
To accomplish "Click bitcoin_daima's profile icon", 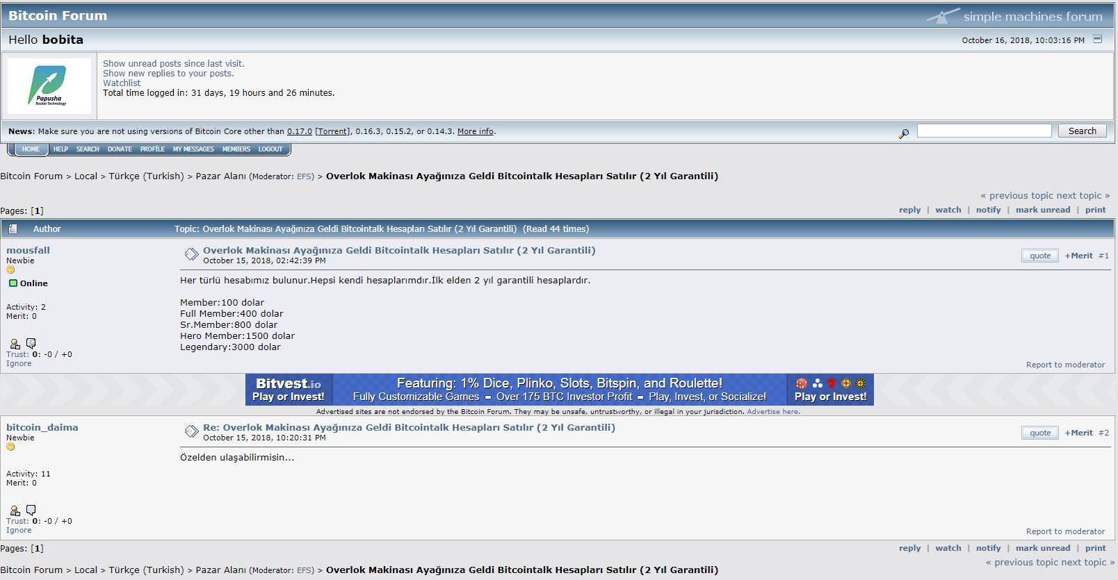I will (15, 510).
